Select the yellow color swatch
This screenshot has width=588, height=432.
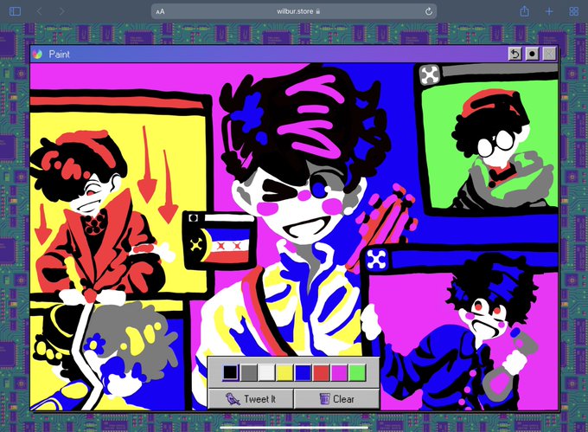(x=284, y=372)
